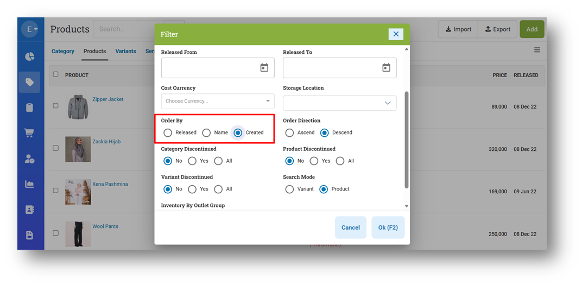Confirm filter with Ok (F2)
Viewport: 582px width, 285px height.
tap(388, 227)
